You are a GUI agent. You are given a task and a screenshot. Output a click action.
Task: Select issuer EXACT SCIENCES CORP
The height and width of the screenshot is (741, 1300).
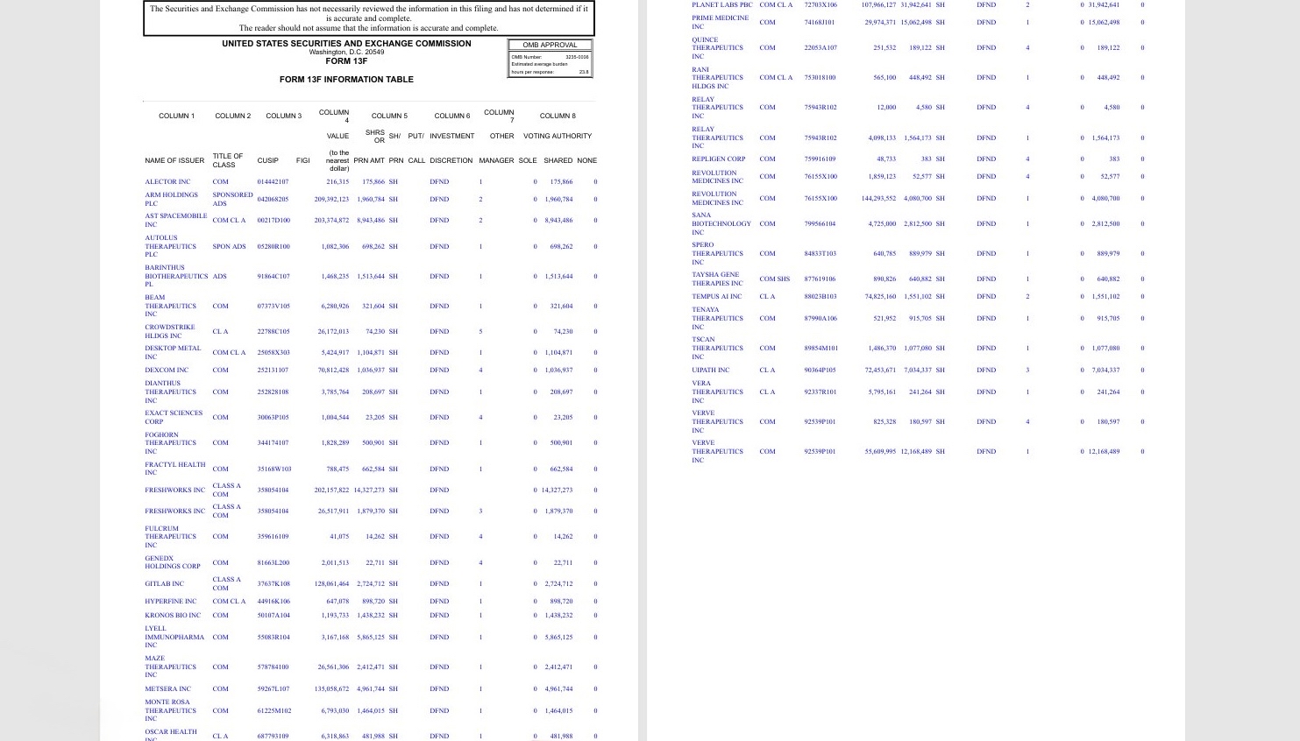pyautogui.click(x=174, y=417)
